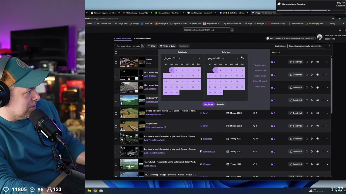The width and height of the screenshot is (346, 194).
Task: Tick checkbox of GabriFree's Euro Truck clip
Action: [x=116, y=139]
